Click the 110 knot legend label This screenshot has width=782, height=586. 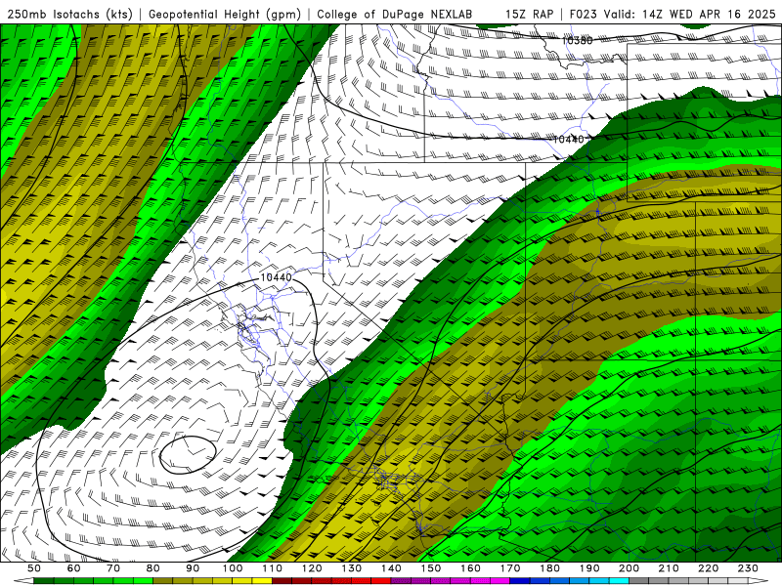[273, 568]
